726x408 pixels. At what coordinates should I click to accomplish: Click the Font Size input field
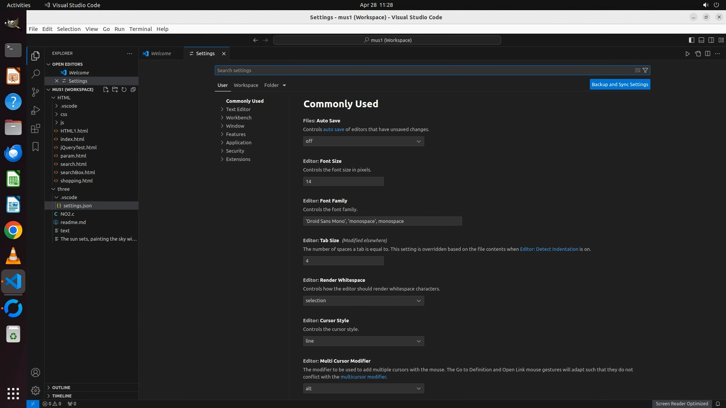pos(343,182)
